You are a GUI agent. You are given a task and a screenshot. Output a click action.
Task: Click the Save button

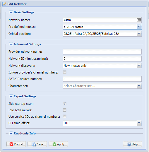coord(37,144)
